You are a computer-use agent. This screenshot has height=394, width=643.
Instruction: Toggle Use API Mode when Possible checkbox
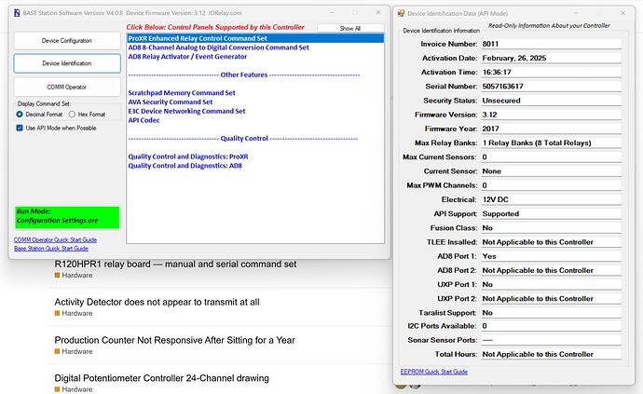[x=20, y=128]
